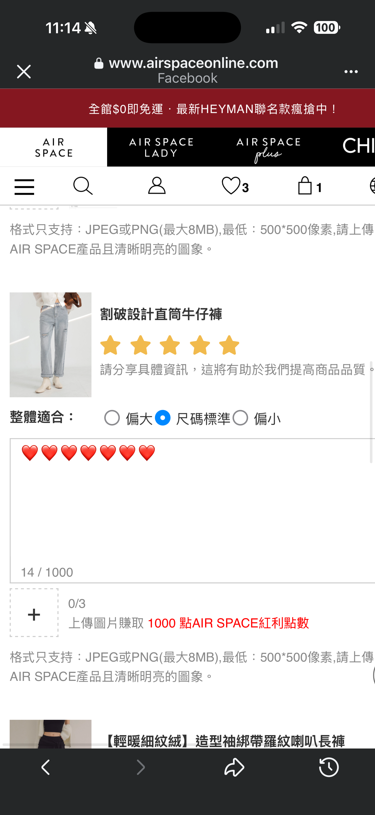375x815 pixels.
Task: Close the in-app browser with X
Action: [24, 72]
